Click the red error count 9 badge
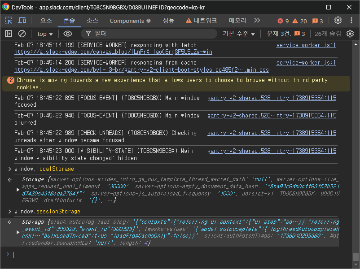 click(x=283, y=21)
